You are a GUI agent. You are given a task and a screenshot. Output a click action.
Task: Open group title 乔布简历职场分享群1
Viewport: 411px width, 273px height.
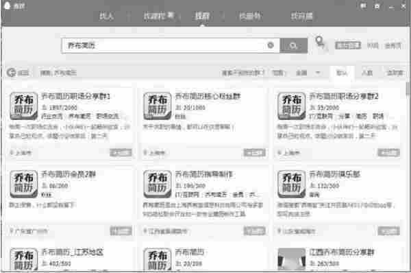coord(75,96)
